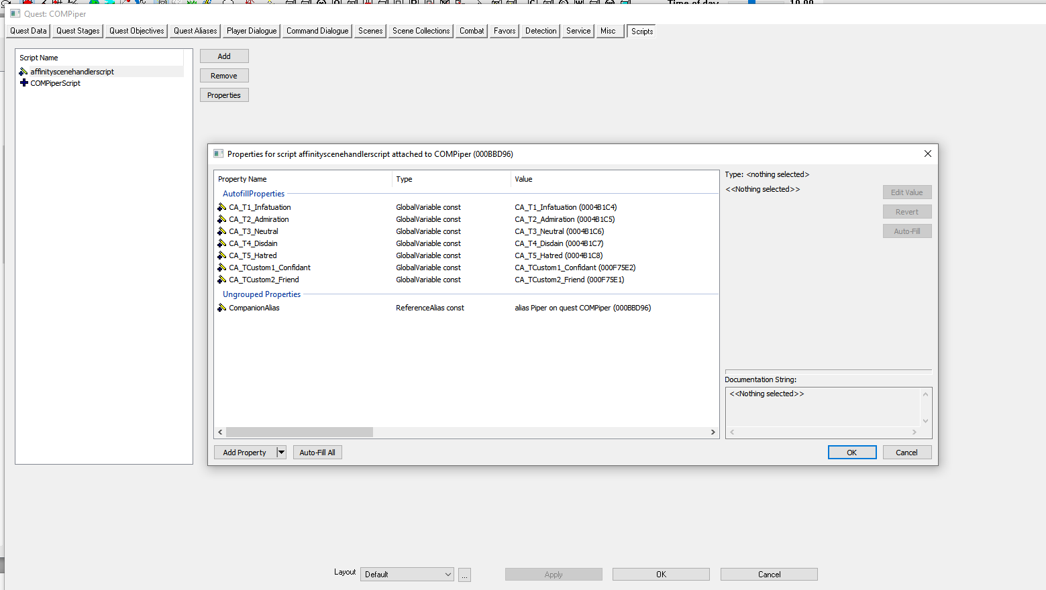Click the Value column header
This screenshot has width=1046, height=590.
coord(615,179)
